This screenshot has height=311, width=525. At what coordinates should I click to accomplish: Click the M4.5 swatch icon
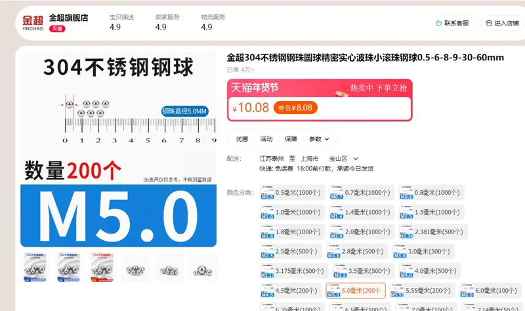[x=268, y=291]
